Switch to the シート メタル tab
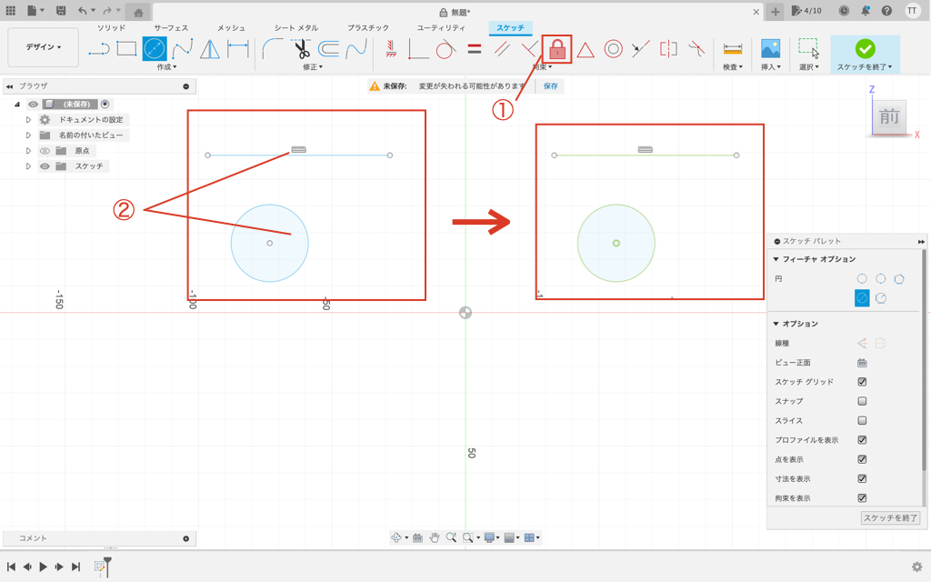The image size is (931, 582). [296, 28]
